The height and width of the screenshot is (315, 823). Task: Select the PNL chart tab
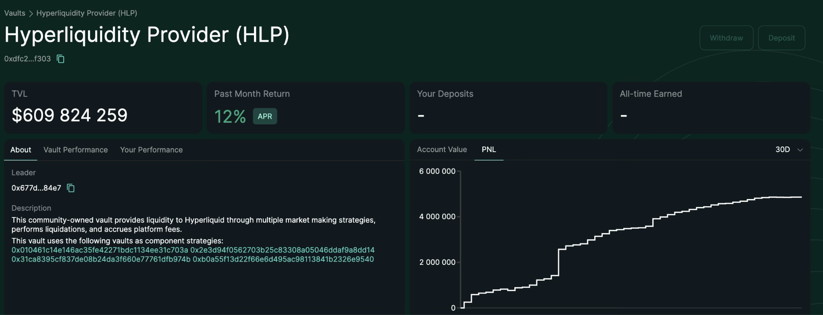pos(489,149)
